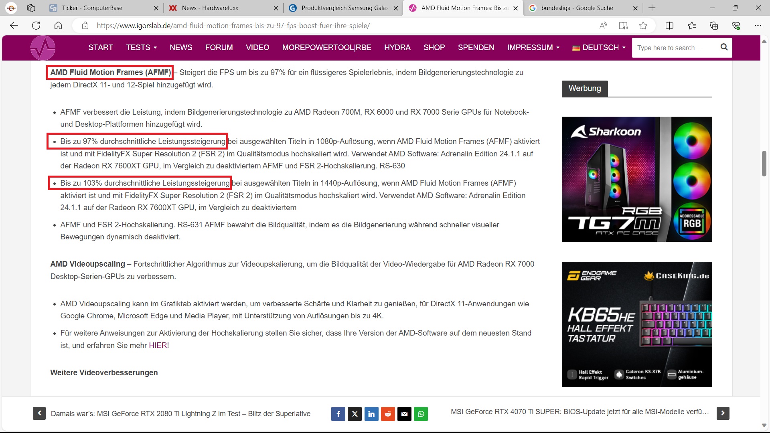Expand the TESTS dropdown menu

coord(141,48)
